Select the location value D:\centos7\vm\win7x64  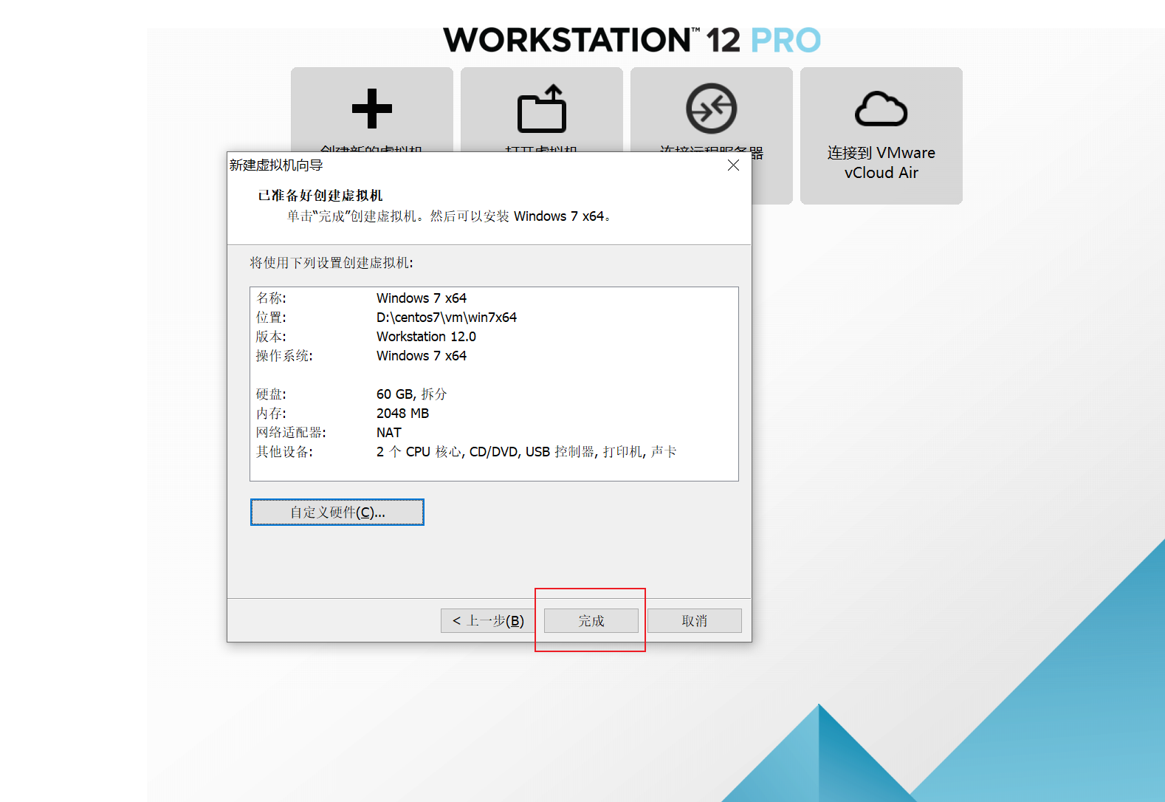pyautogui.click(x=447, y=318)
